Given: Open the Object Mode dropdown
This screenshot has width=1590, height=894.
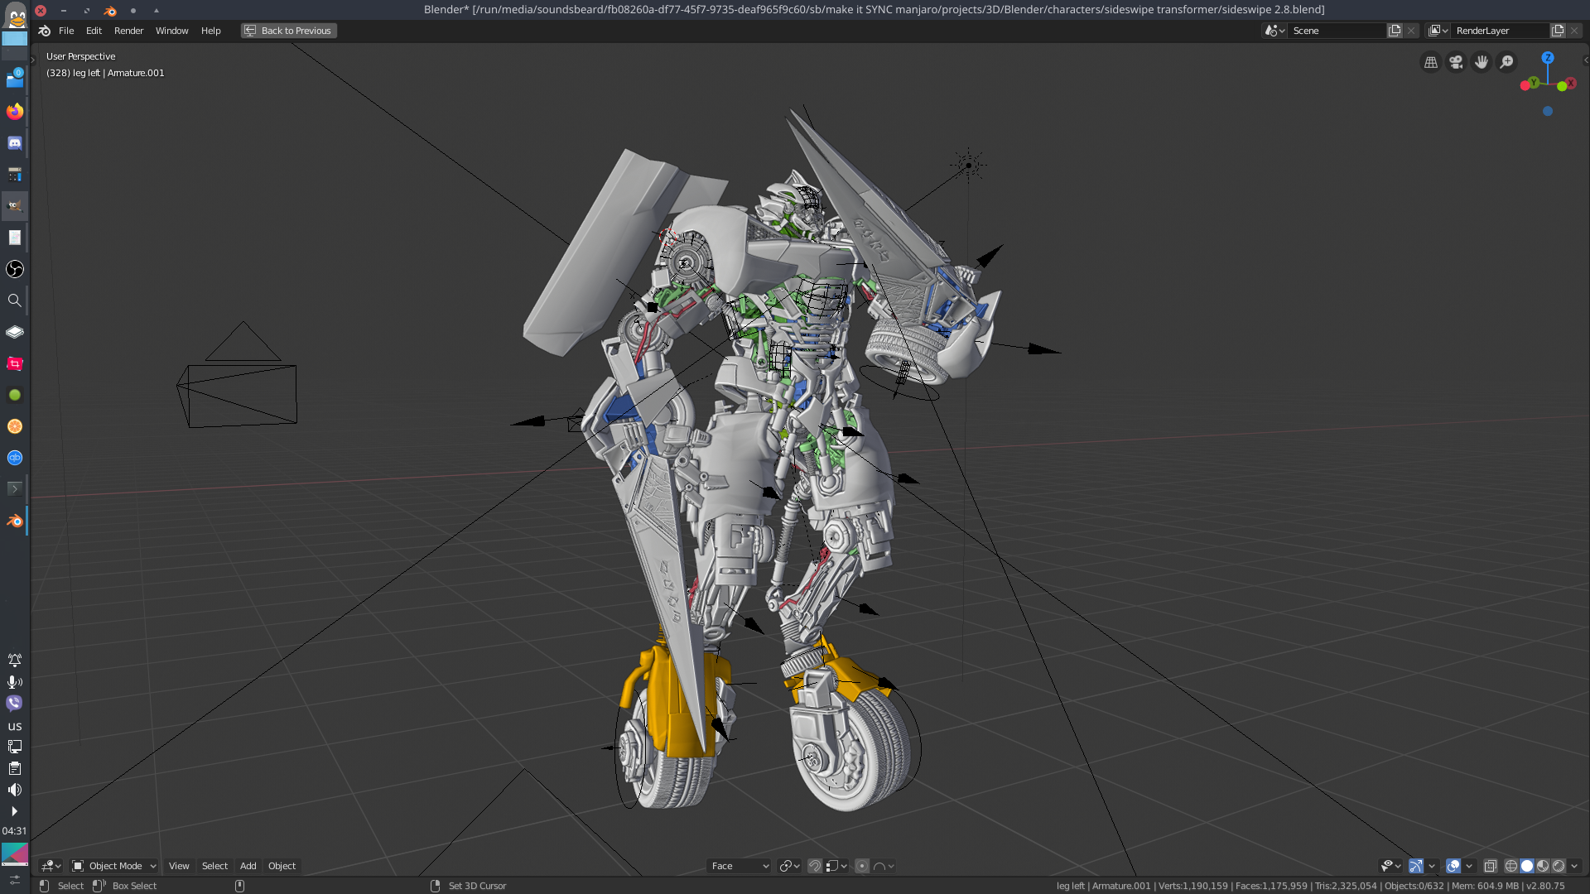Looking at the screenshot, I should [114, 866].
